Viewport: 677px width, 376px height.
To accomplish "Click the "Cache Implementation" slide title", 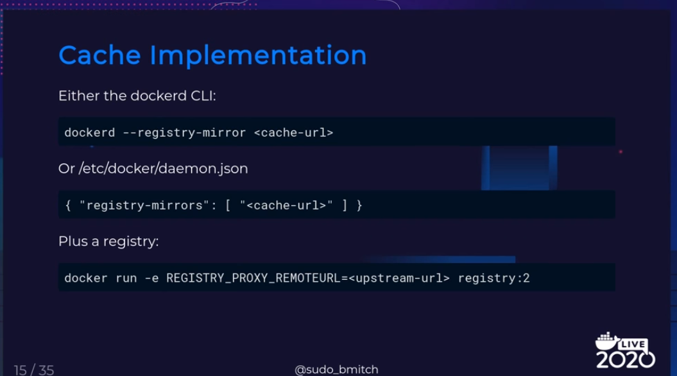I will pyautogui.click(x=212, y=55).
